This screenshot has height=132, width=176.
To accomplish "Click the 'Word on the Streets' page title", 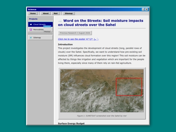I will 101,23.
